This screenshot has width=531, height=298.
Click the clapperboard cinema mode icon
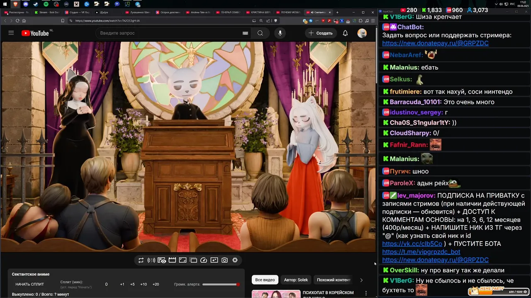172,260
